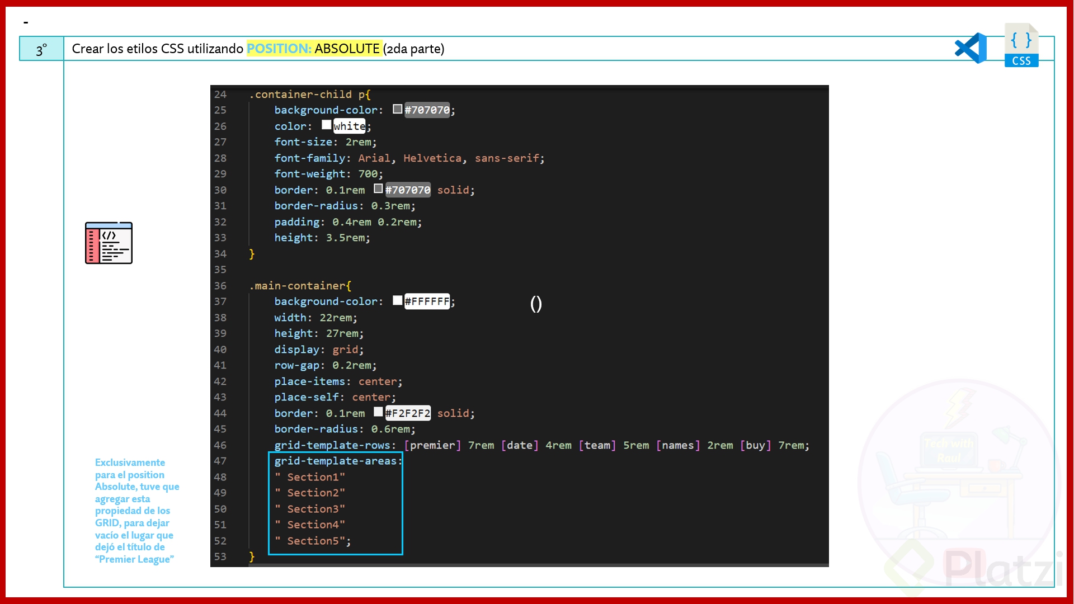This screenshot has width=1074, height=604.
Task: Click the code editor window icon on the left
Action: tap(109, 243)
